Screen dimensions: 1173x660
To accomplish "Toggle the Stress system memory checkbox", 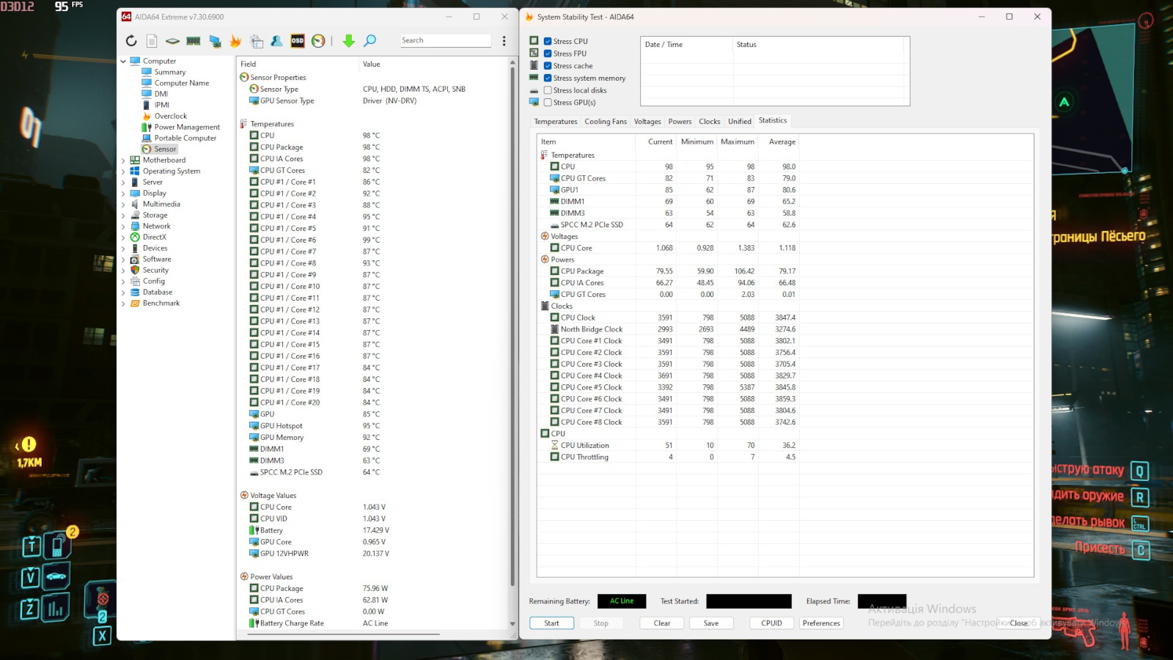I will [x=548, y=78].
